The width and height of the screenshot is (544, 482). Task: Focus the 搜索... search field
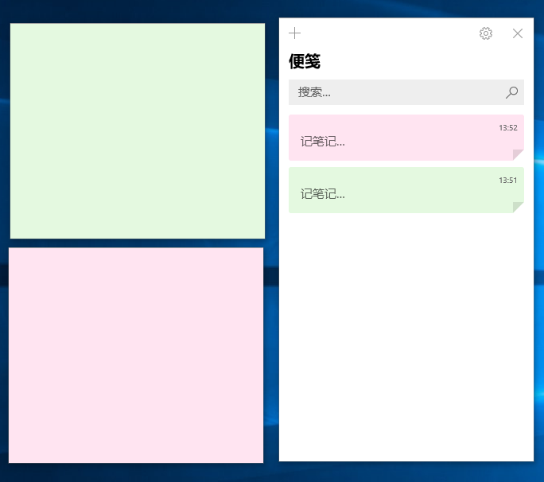[x=406, y=92]
